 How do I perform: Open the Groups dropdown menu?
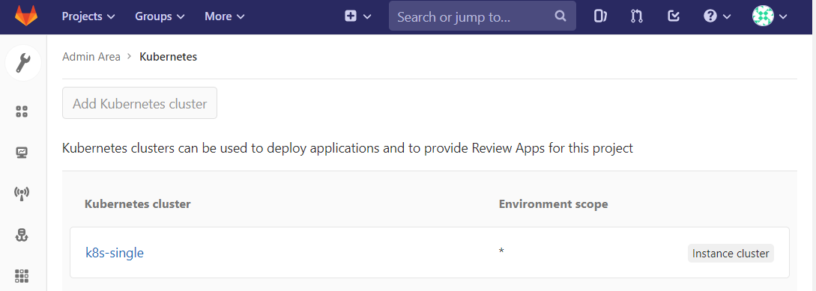click(x=160, y=16)
